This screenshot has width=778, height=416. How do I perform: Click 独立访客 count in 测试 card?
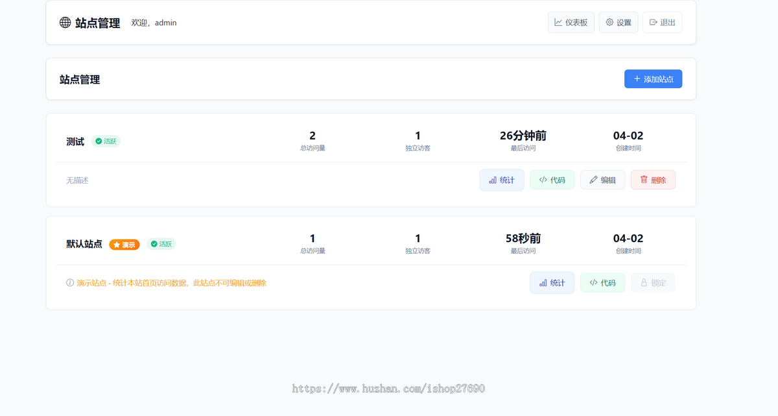418,136
